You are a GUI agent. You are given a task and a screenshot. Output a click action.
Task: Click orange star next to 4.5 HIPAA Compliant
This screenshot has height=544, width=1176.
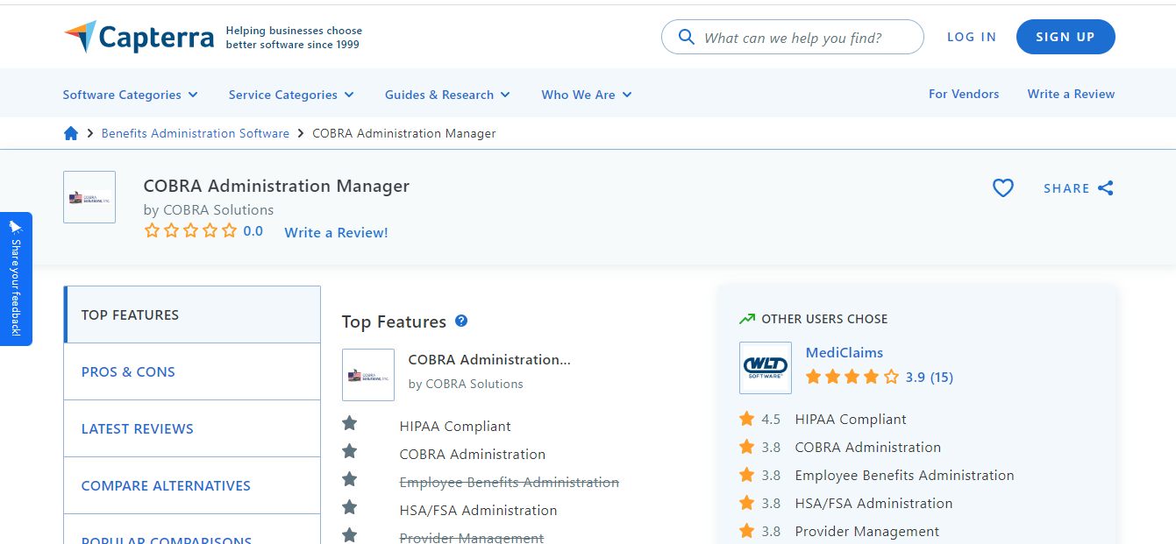click(x=746, y=419)
